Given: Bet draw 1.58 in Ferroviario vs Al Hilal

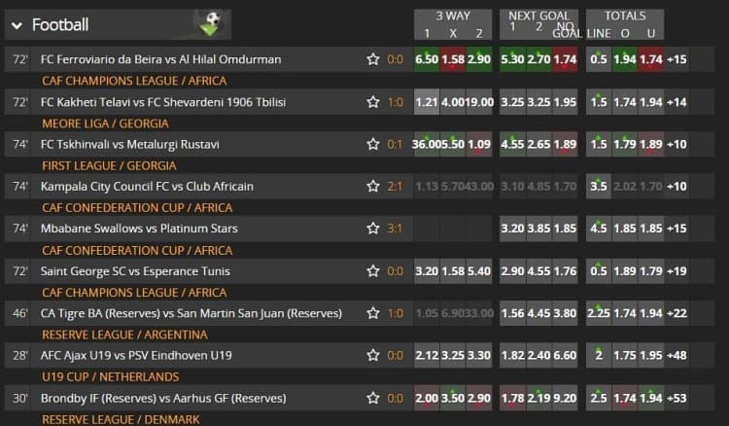Looking at the screenshot, I should tap(453, 59).
